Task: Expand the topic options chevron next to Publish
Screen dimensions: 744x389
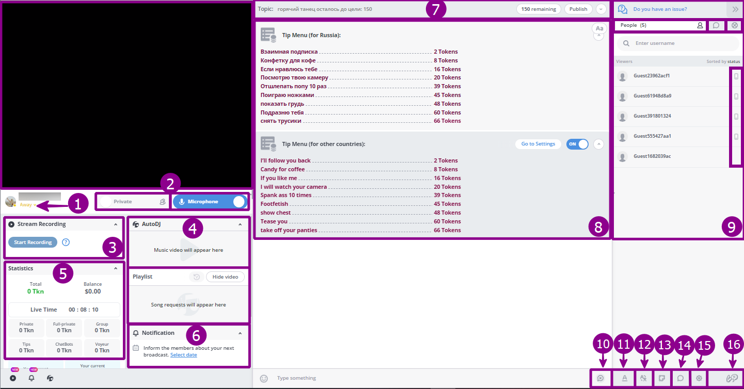Action: [x=600, y=9]
